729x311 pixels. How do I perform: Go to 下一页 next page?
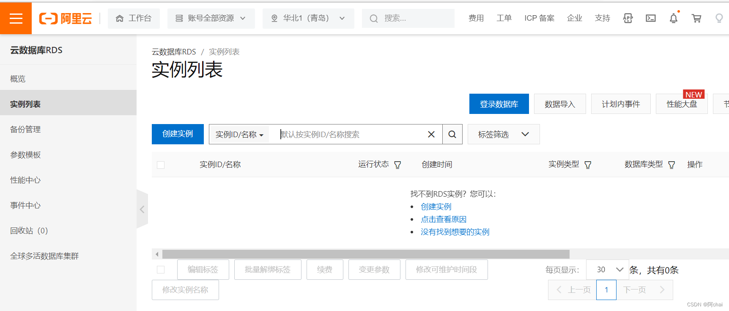tap(644, 290)
